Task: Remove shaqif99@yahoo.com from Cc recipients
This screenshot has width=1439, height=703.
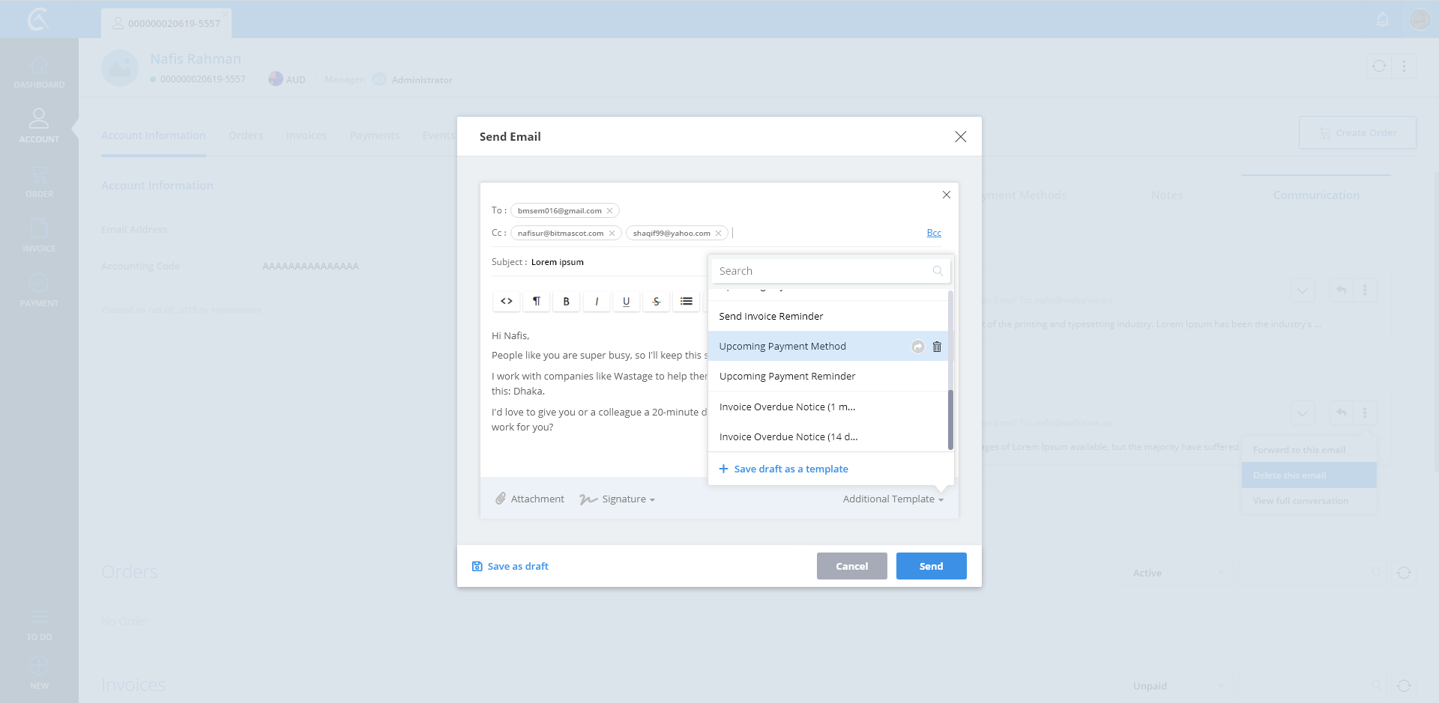Action: click(x=719, y=234)
